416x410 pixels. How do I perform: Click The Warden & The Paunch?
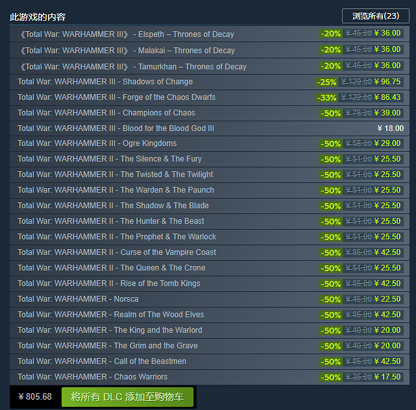[x=116, y=190]
